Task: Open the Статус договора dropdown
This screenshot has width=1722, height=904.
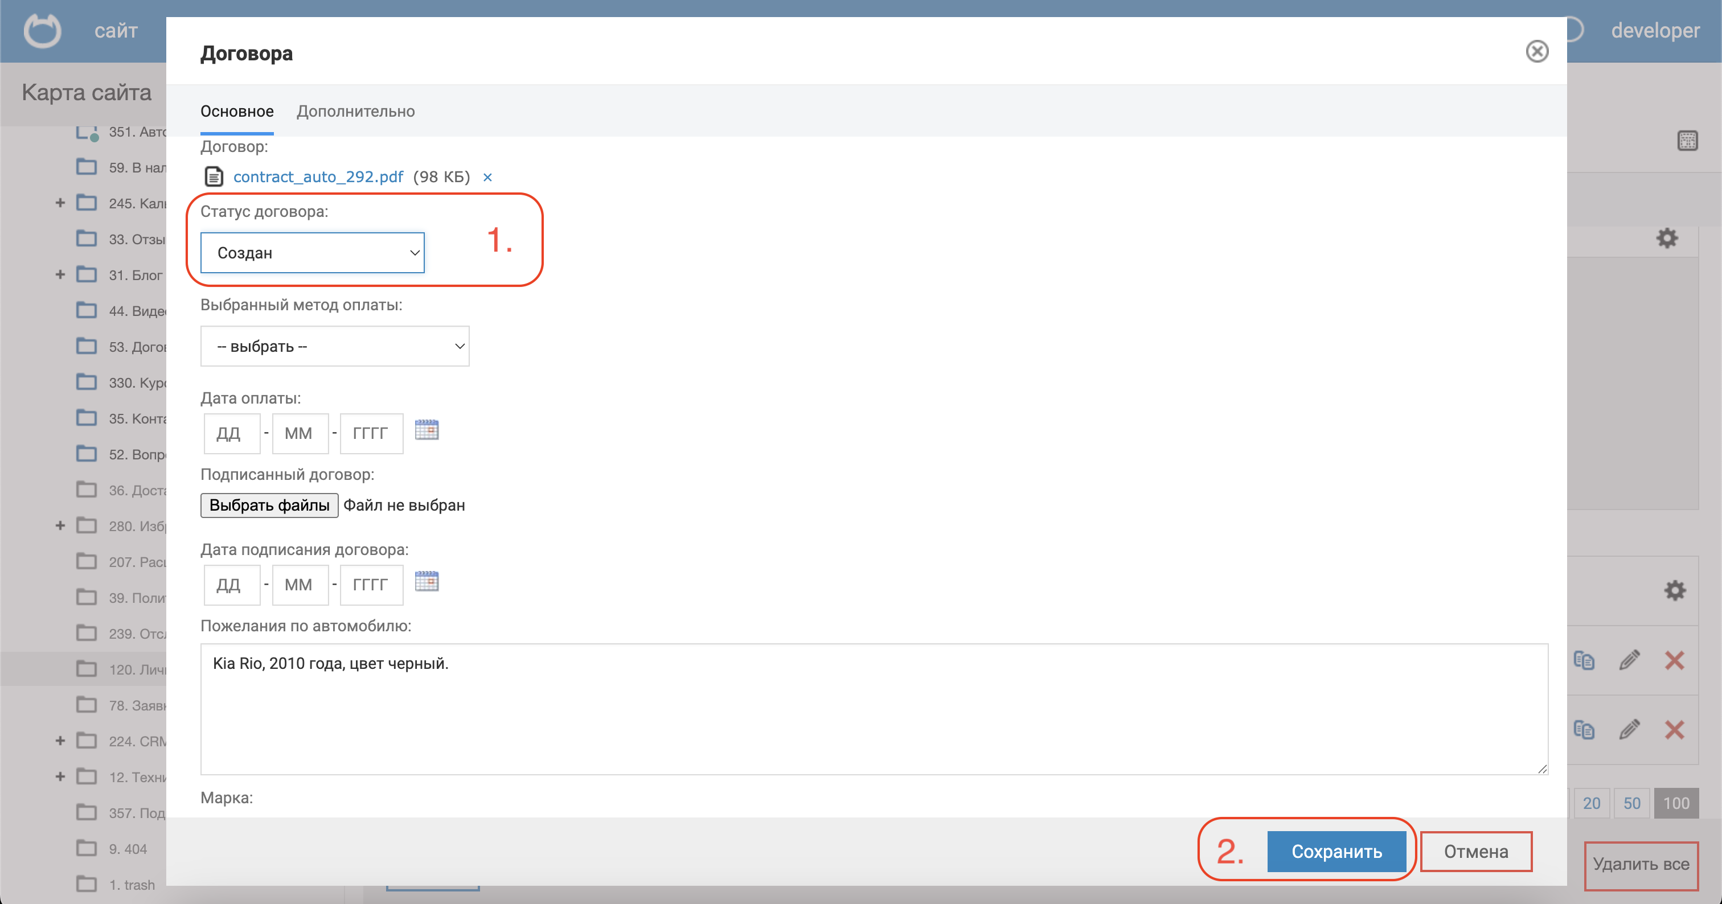Action: click(x=312, y=253)
